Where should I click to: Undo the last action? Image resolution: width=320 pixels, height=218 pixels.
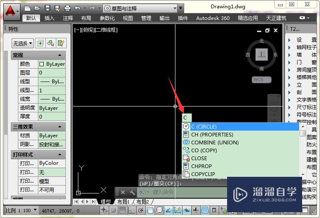77,8
